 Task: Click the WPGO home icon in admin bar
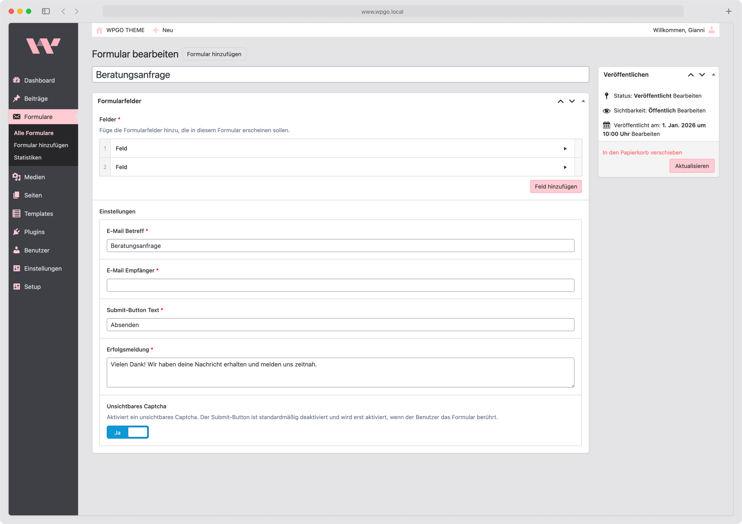99,30
